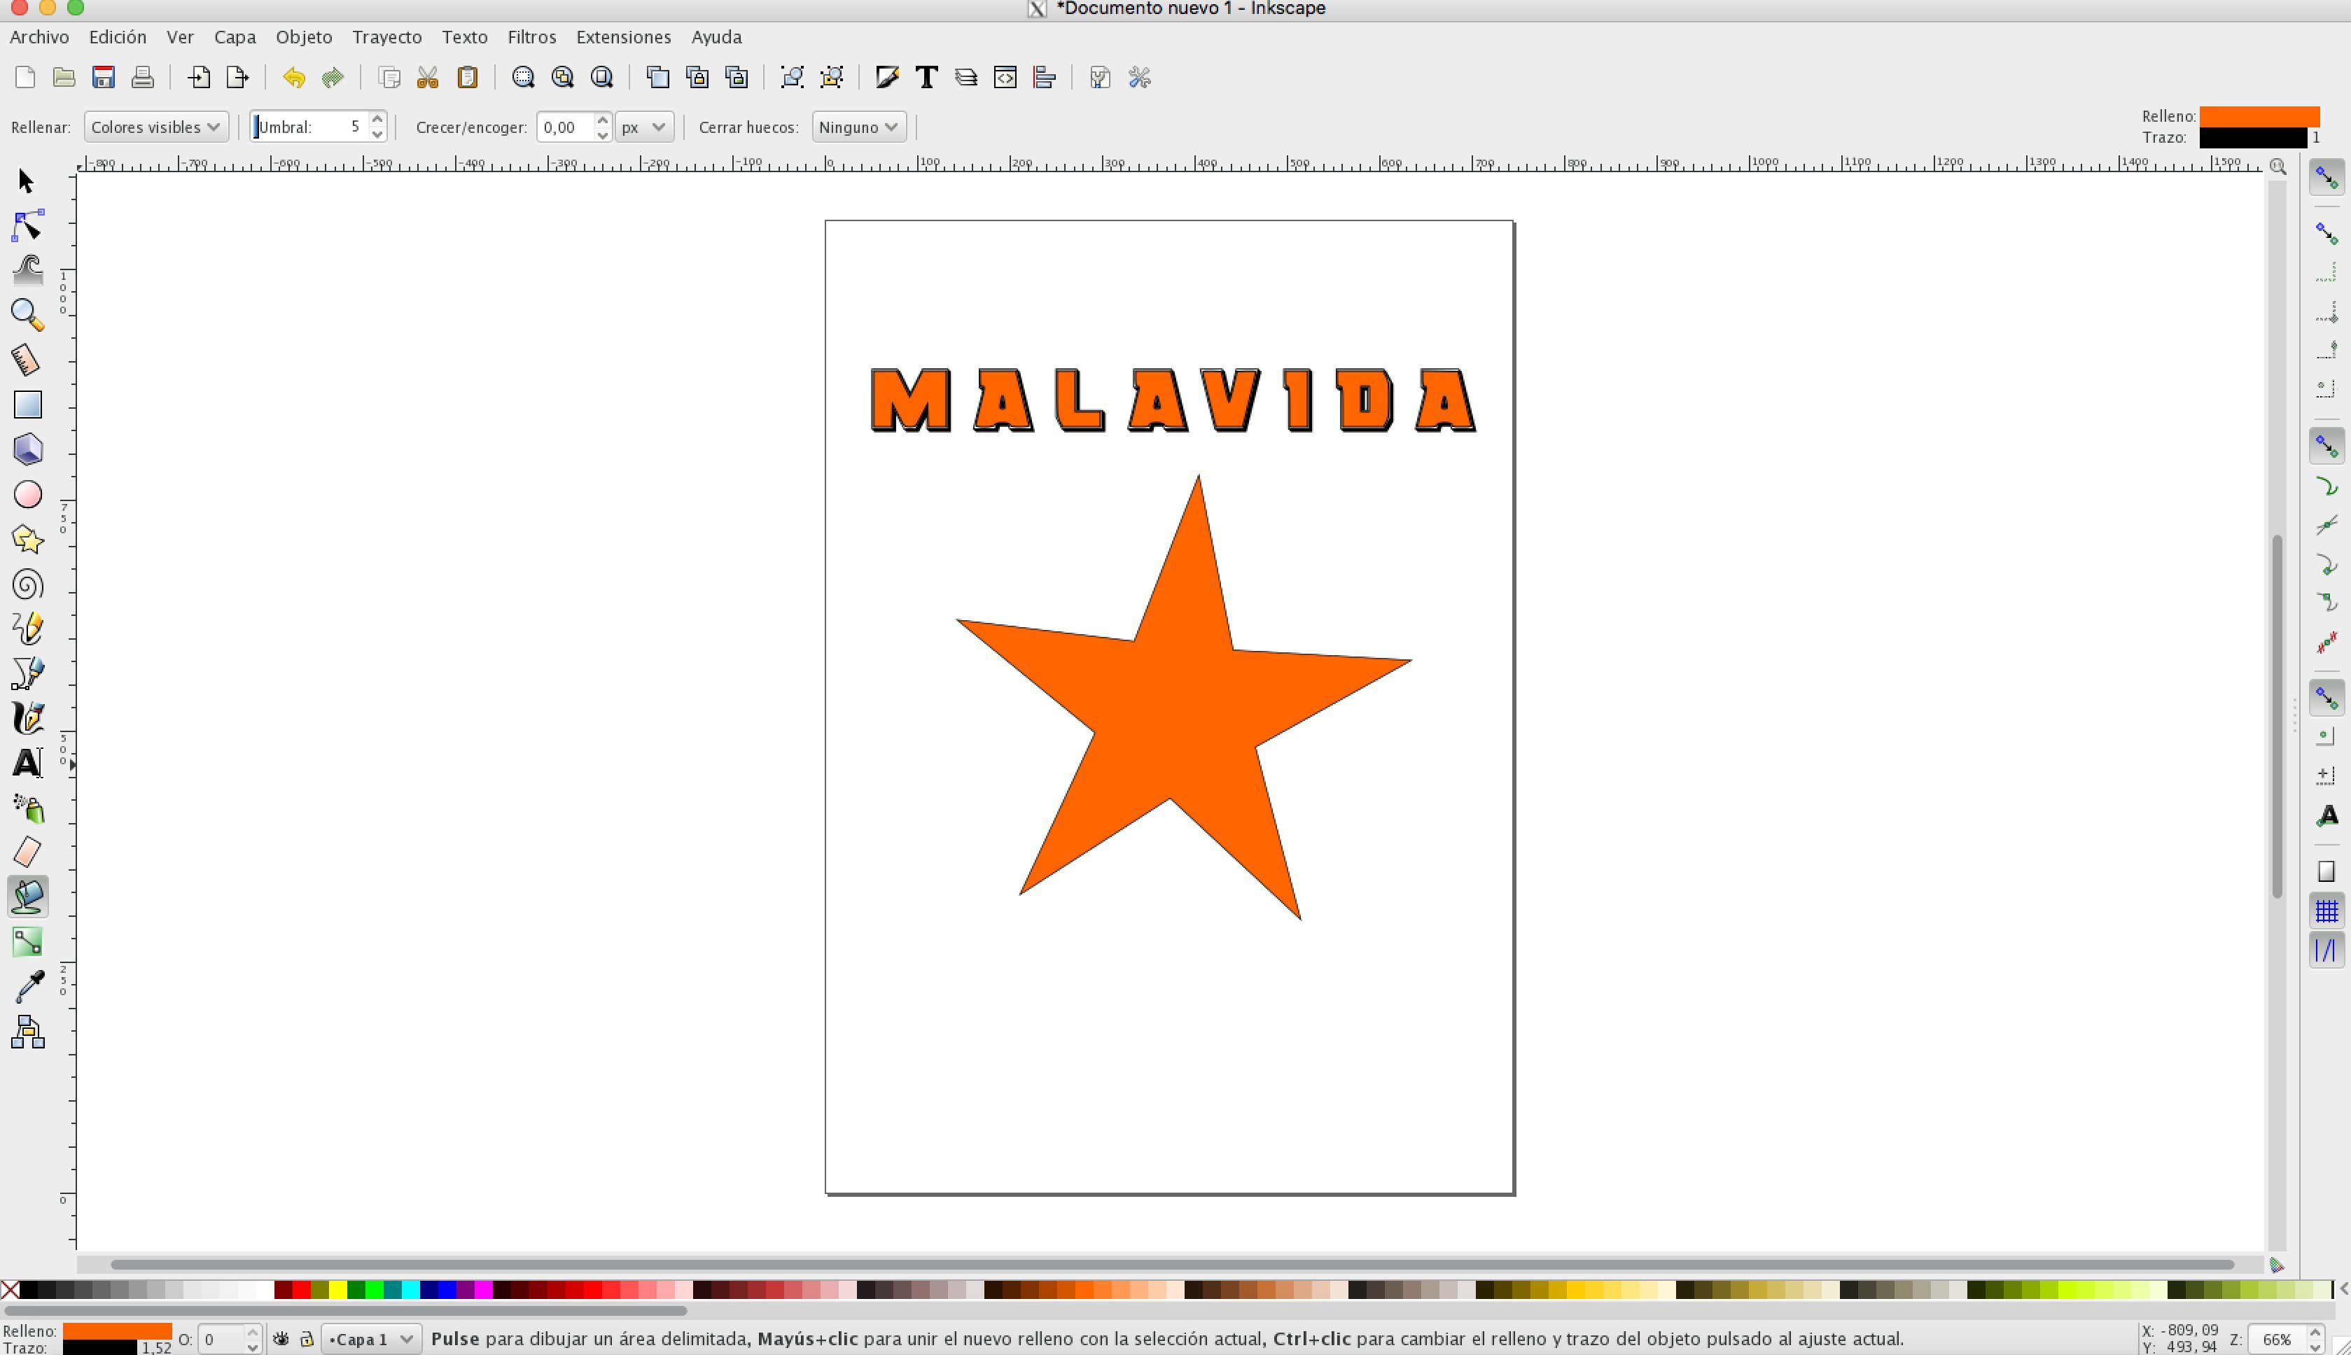The width and height of the screenshot is (2351, 1355).
Task: Select the Text tool
Action: click(28, 762)
